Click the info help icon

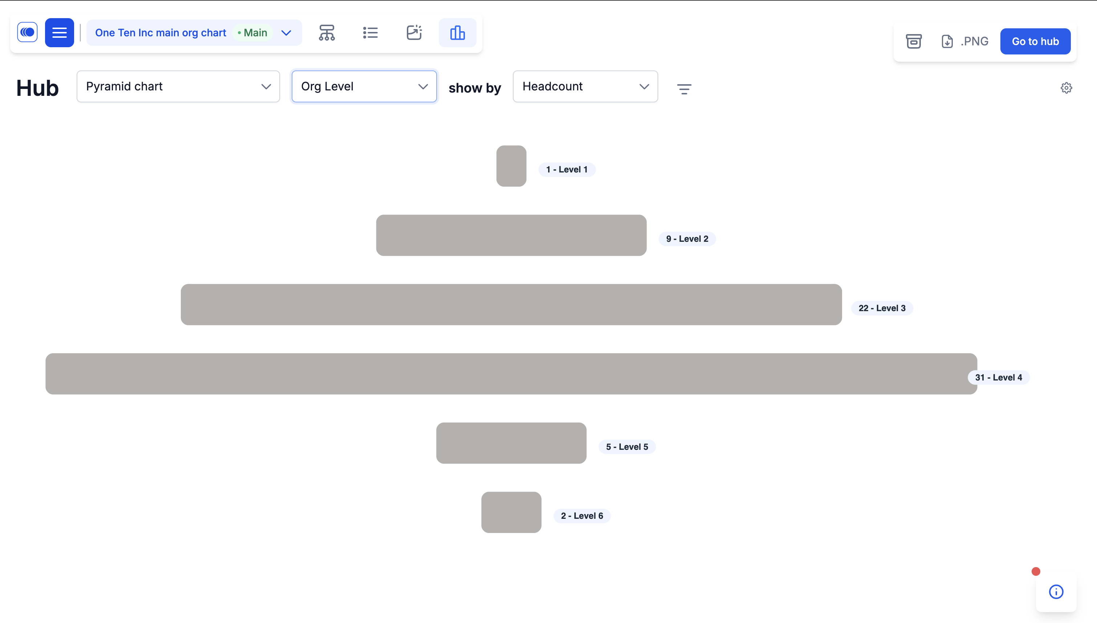pos(1056,592)
